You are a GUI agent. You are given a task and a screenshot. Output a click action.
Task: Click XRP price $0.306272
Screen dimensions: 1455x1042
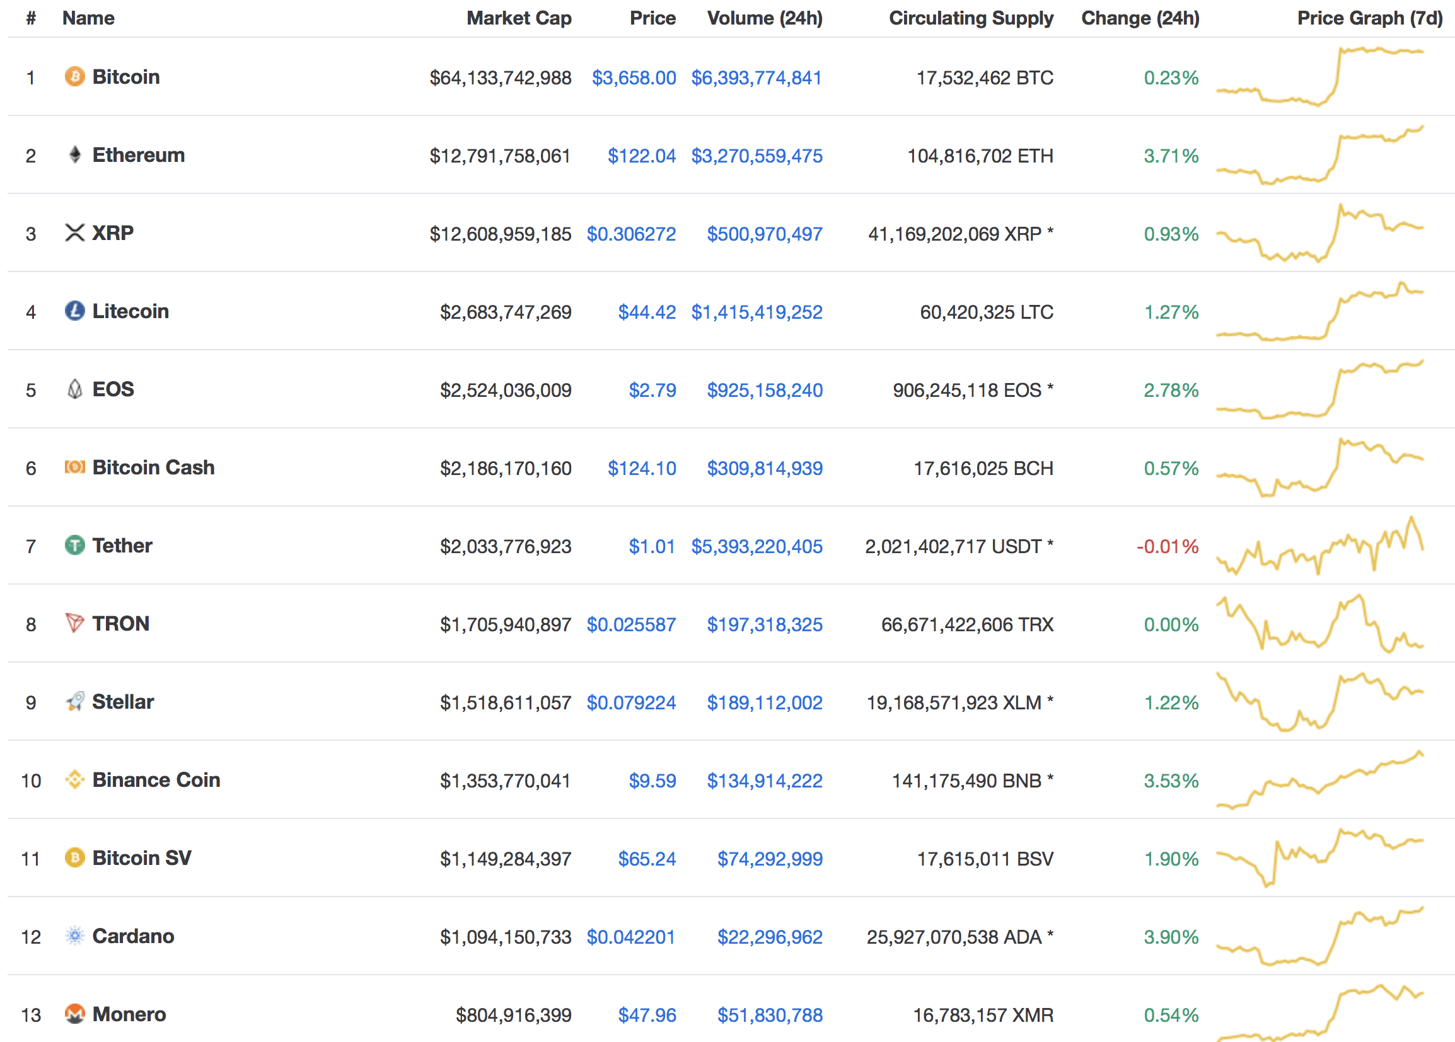631,235
